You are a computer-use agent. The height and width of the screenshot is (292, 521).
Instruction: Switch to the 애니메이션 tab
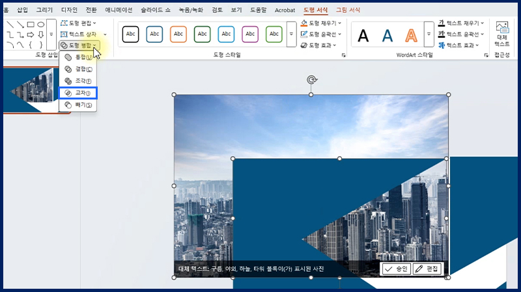[119, 10]
